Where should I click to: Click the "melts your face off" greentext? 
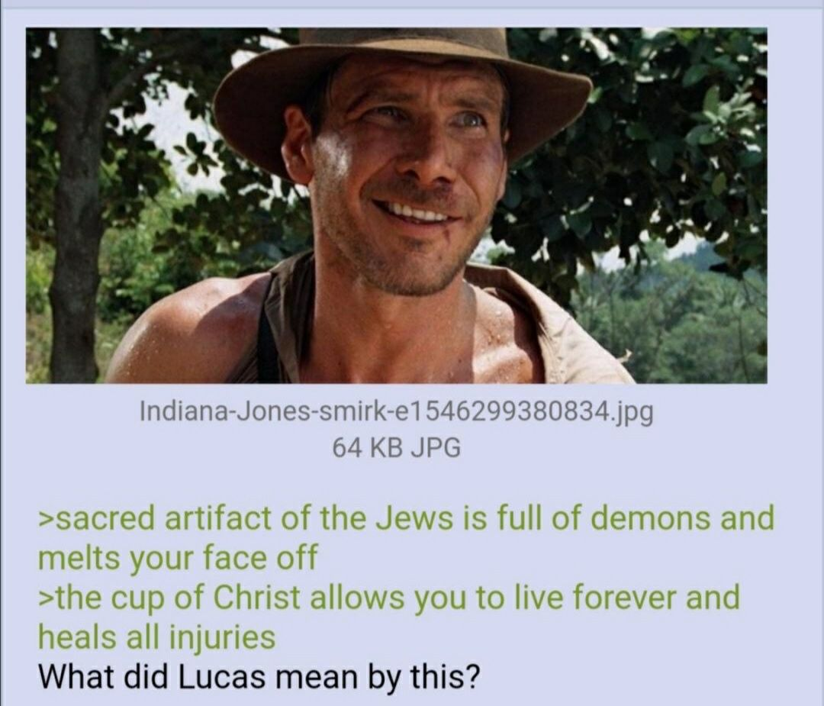pos(178,558)
